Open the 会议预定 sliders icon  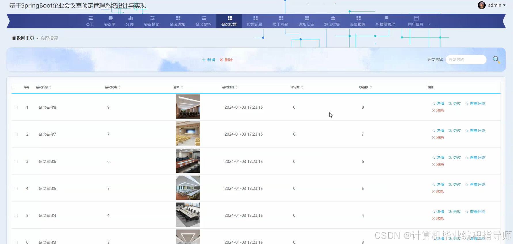click(152, 18)
